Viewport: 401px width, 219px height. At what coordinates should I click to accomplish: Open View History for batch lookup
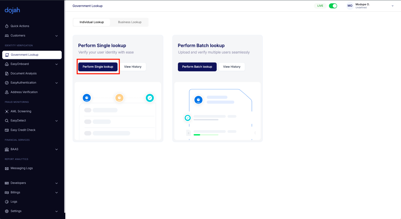231,67
